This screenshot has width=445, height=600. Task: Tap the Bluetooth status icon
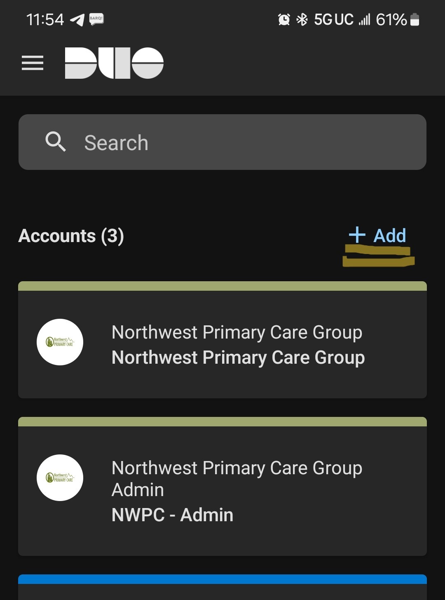302,19
